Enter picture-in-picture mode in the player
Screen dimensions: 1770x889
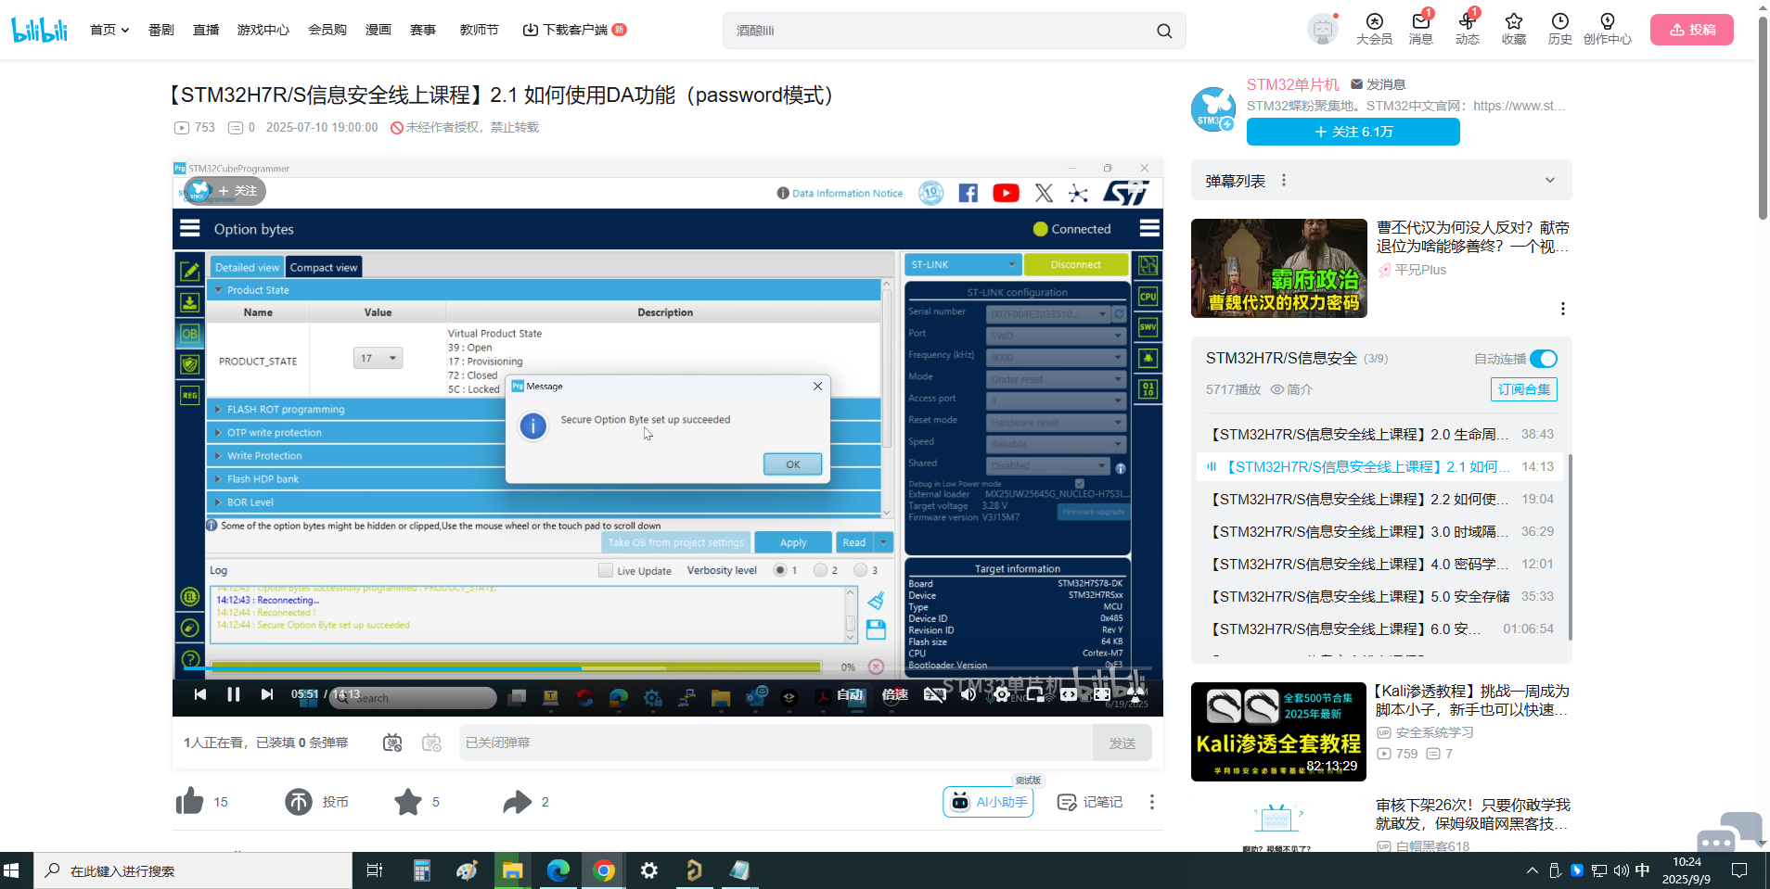(x=1035, y=694)
